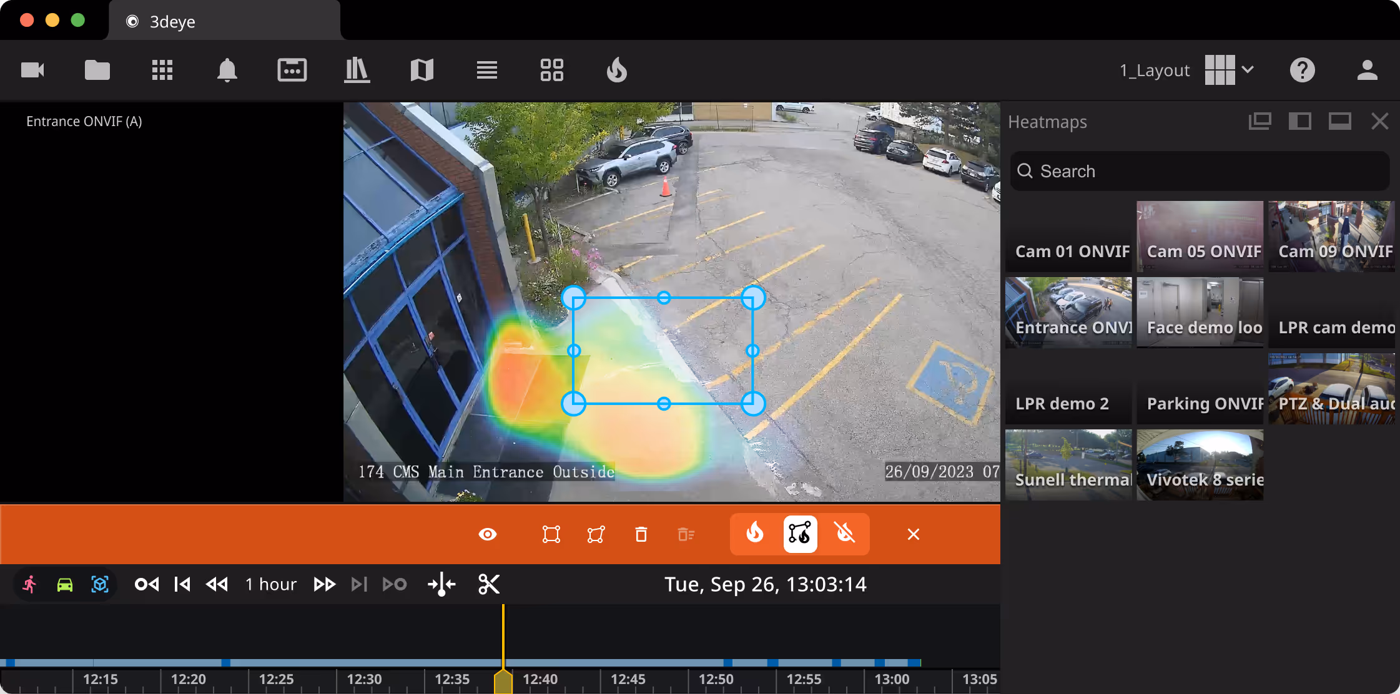
Task: Open the map view icon
Action: click(x=421, y=70)
